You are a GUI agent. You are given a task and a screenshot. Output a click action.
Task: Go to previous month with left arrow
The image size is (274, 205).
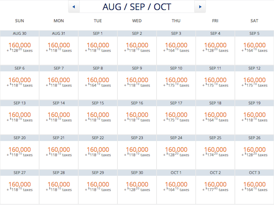coord(74,7)
